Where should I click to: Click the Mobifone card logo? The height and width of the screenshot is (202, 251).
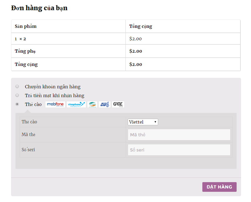[x=55, y=104]
